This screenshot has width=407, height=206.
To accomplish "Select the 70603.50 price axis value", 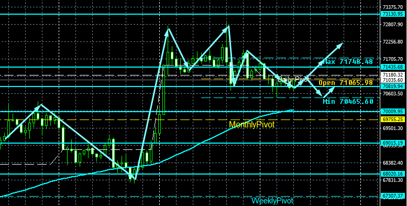I will 393,93.
